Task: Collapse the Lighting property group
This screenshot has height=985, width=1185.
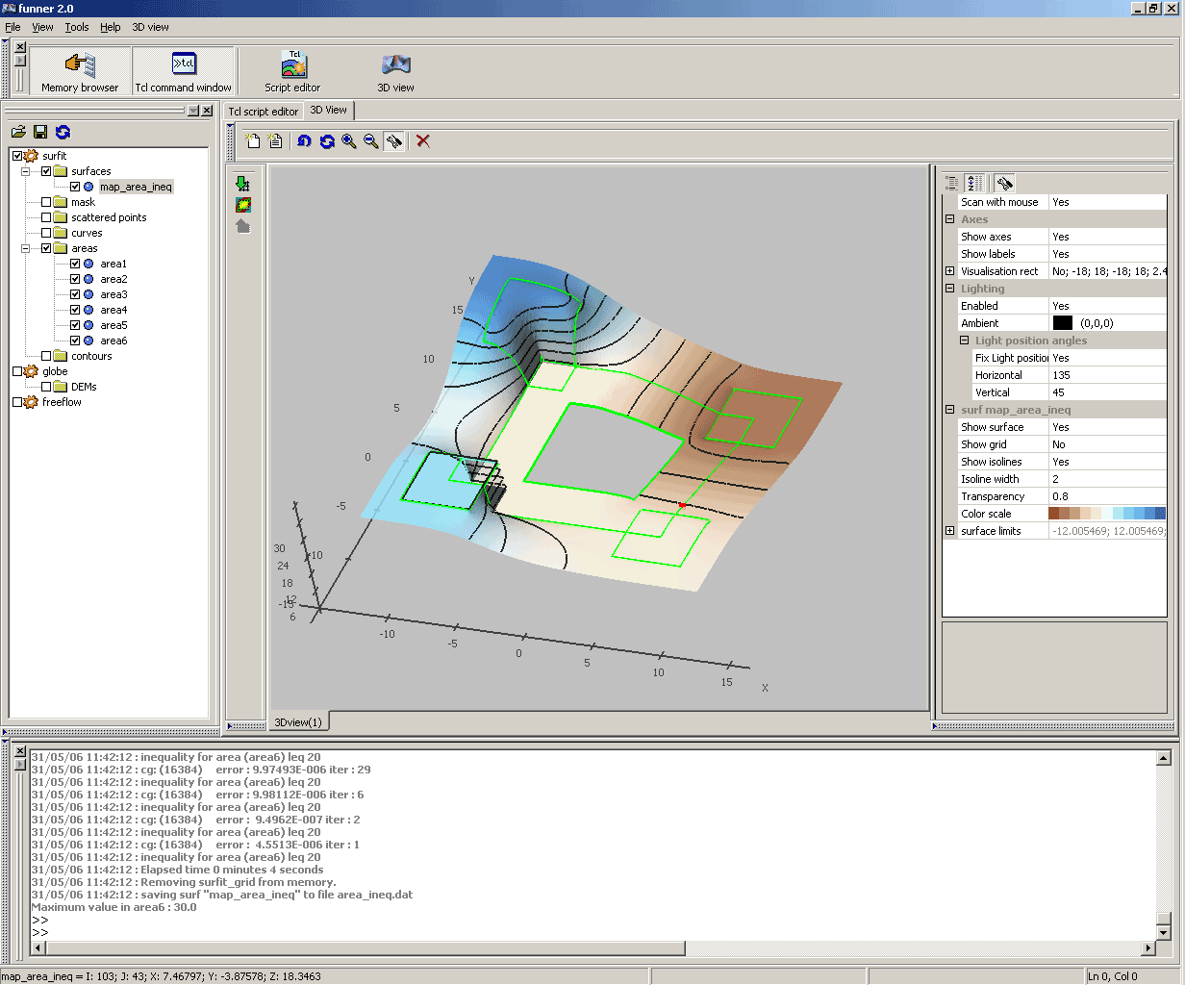Action: point(949,289)
